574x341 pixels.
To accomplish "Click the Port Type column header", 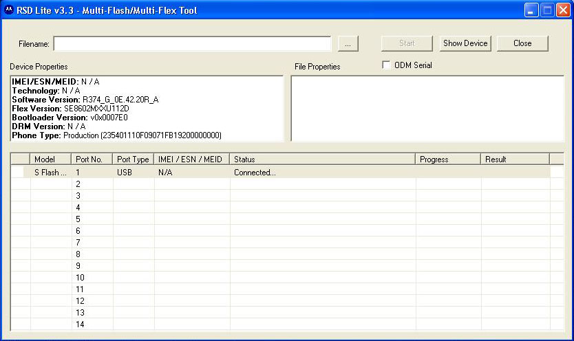I will coord(134,159).
